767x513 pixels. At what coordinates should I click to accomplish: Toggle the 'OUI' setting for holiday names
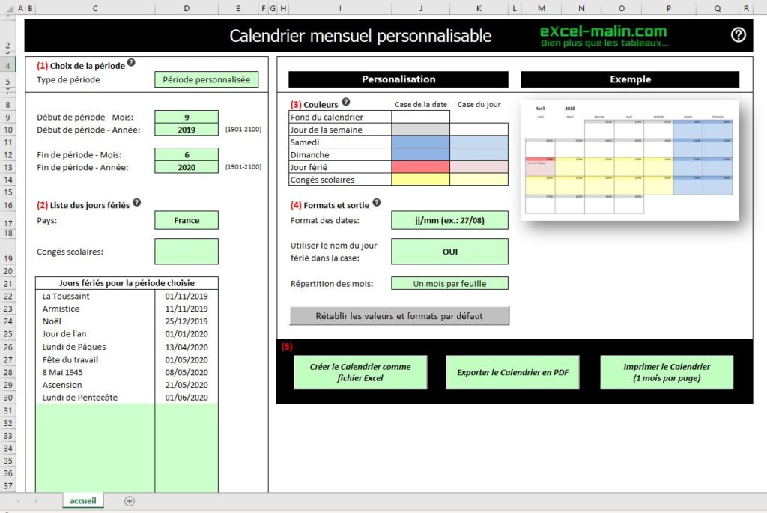click(x=449, y=252)
